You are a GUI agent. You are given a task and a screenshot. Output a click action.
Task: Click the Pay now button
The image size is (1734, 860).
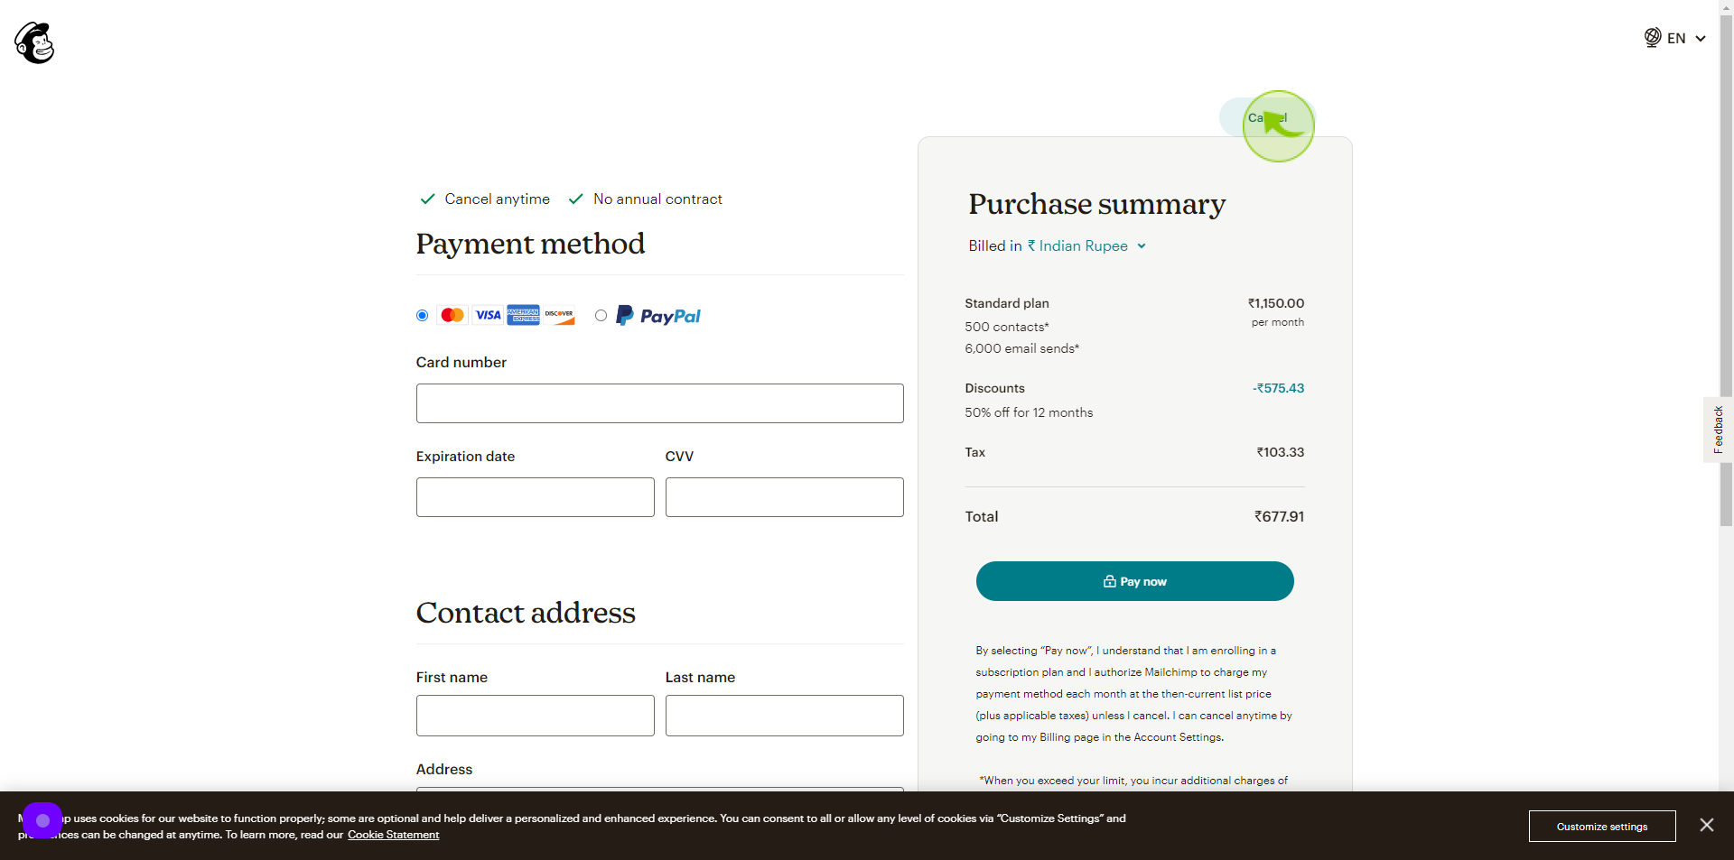1134,581
